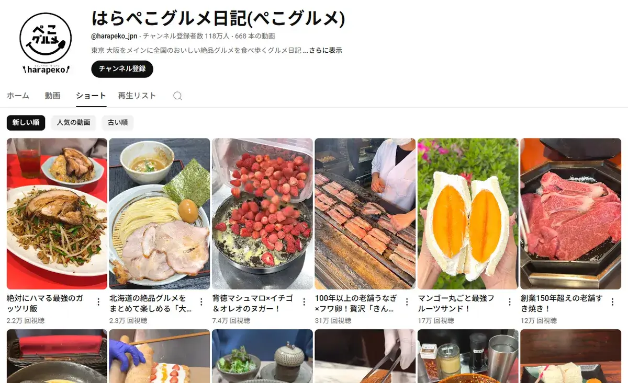Expand channel description with さらに表示

[326, 51]
